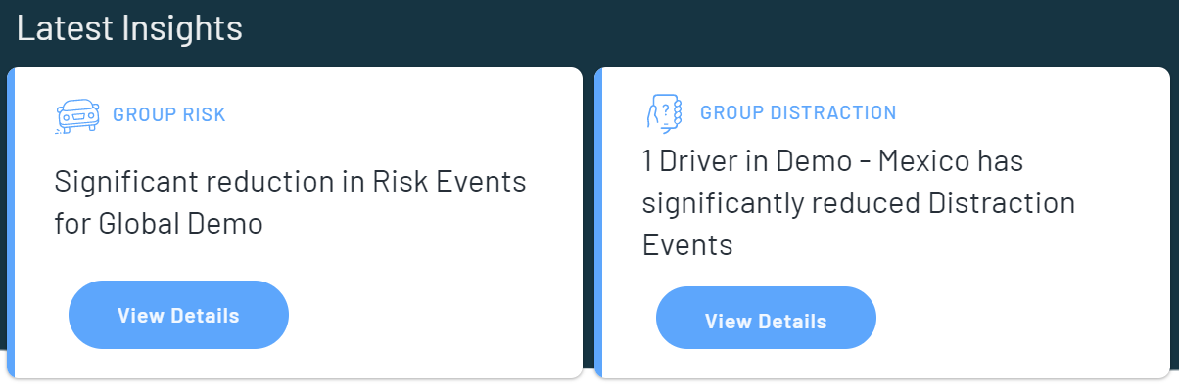Select the Group Distraction insight card

(x=882, y=223)
